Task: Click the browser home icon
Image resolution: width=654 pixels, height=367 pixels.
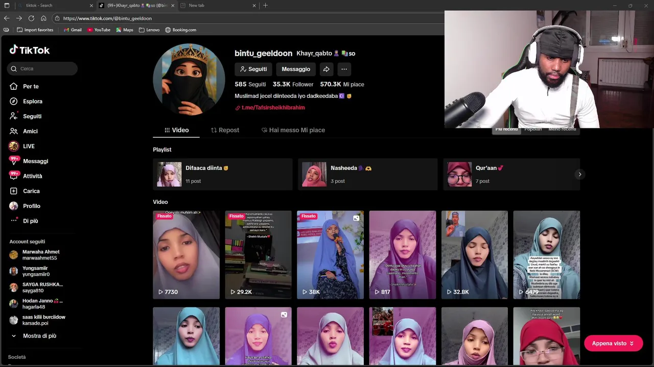Action: [x=43, y=18]
